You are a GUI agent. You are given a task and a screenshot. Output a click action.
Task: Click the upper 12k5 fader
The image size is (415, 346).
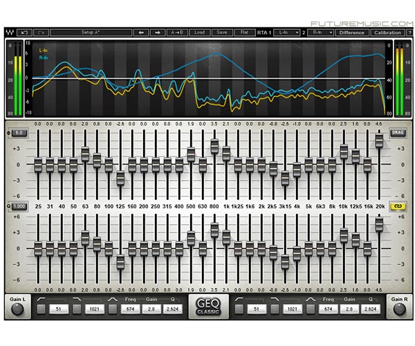pos(356,156)
